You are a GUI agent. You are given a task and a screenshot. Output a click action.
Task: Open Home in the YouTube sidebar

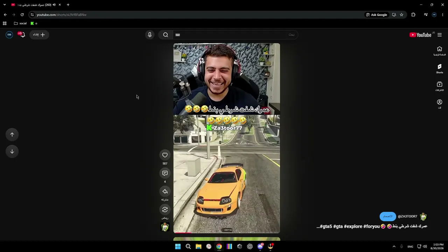point(440,51)
